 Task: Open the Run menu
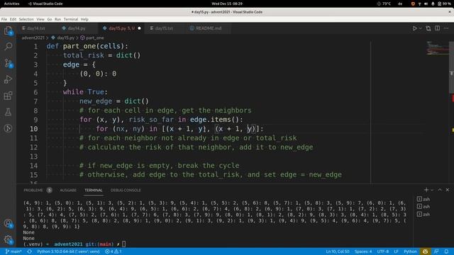tap(58, 19)
